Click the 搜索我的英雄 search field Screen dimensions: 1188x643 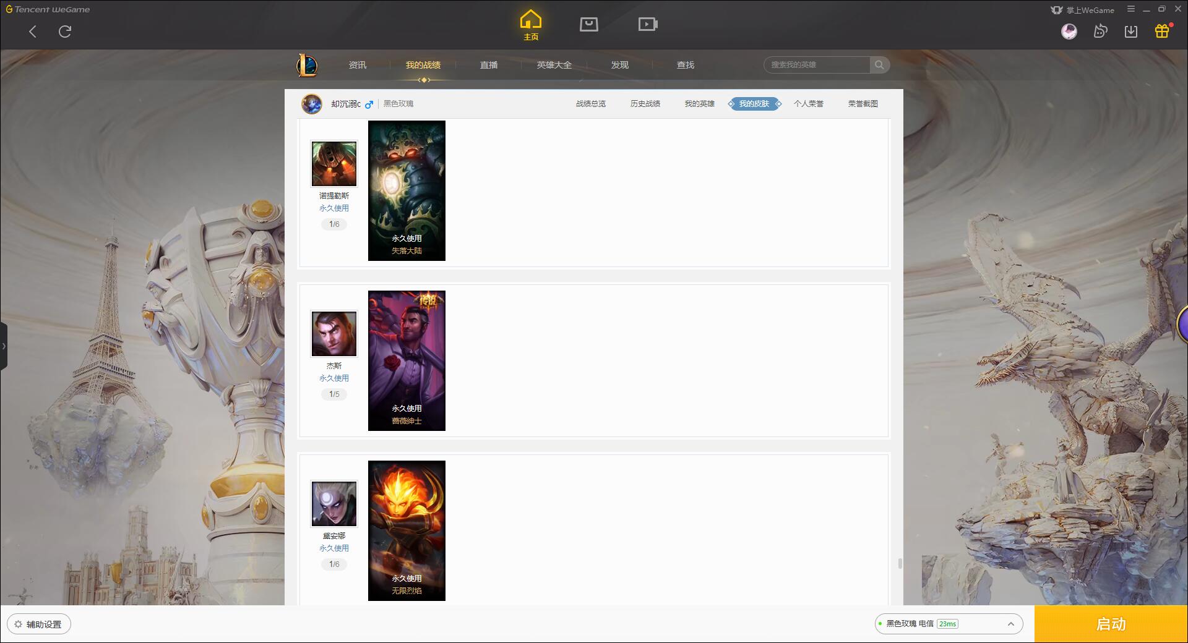click(x=817, y=65)
